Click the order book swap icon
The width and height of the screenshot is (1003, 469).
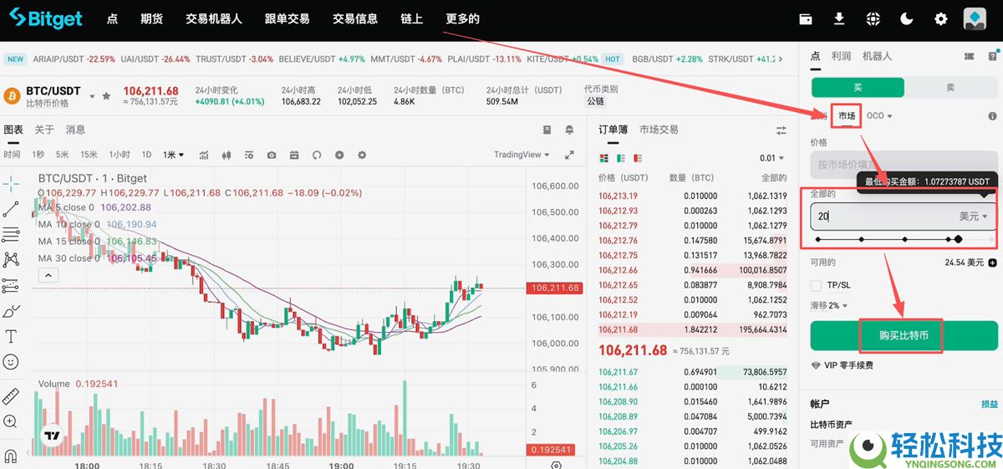tap(781, 130)
